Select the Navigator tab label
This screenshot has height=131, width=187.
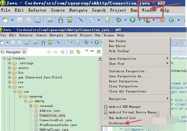coord(13,52)
